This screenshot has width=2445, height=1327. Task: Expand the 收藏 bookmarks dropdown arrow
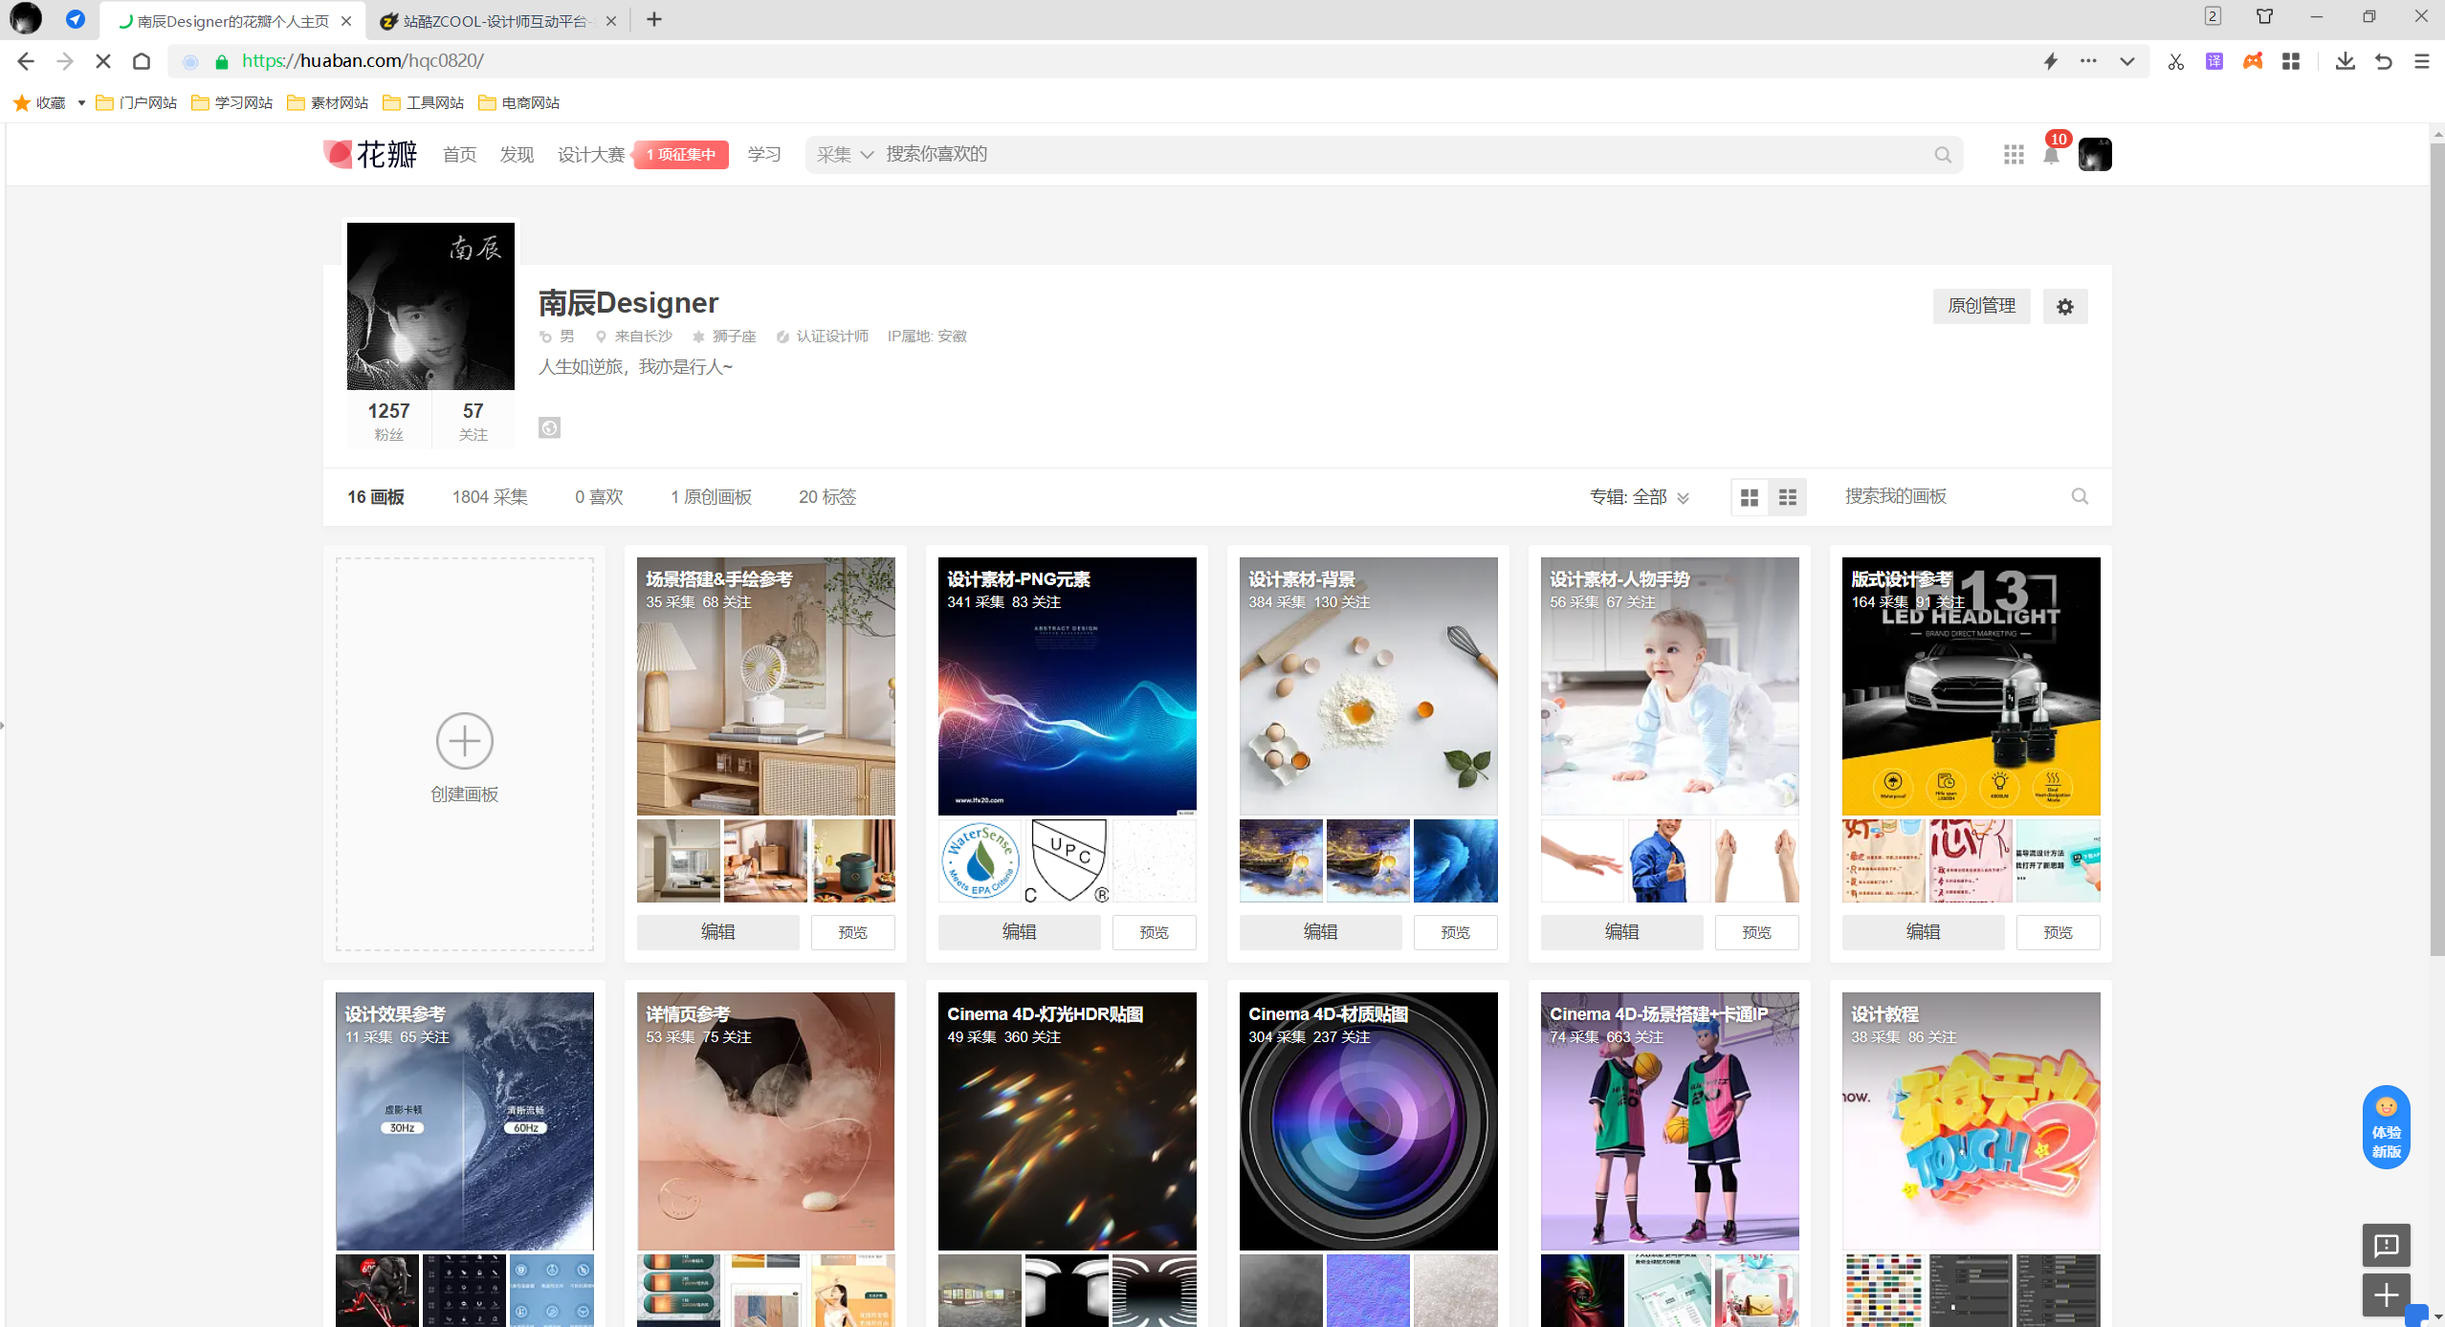coord(81,103)
